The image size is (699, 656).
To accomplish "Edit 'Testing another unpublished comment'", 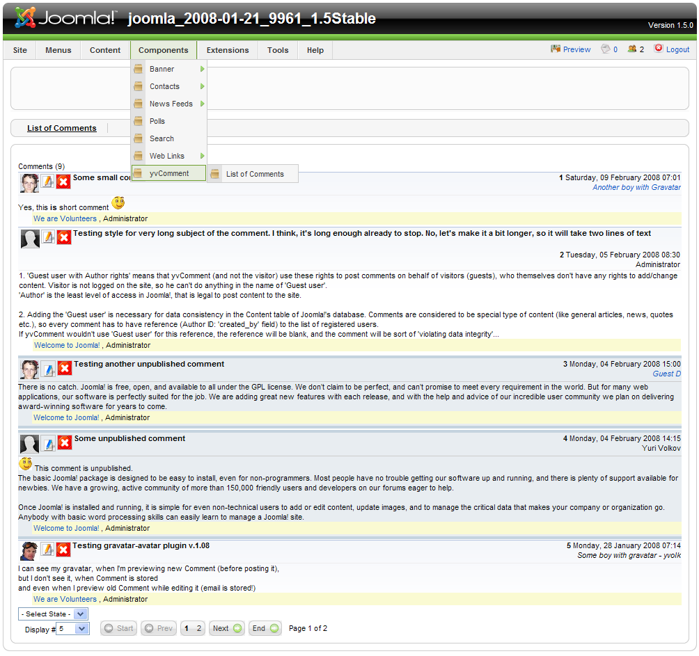I will click(49, 368).
